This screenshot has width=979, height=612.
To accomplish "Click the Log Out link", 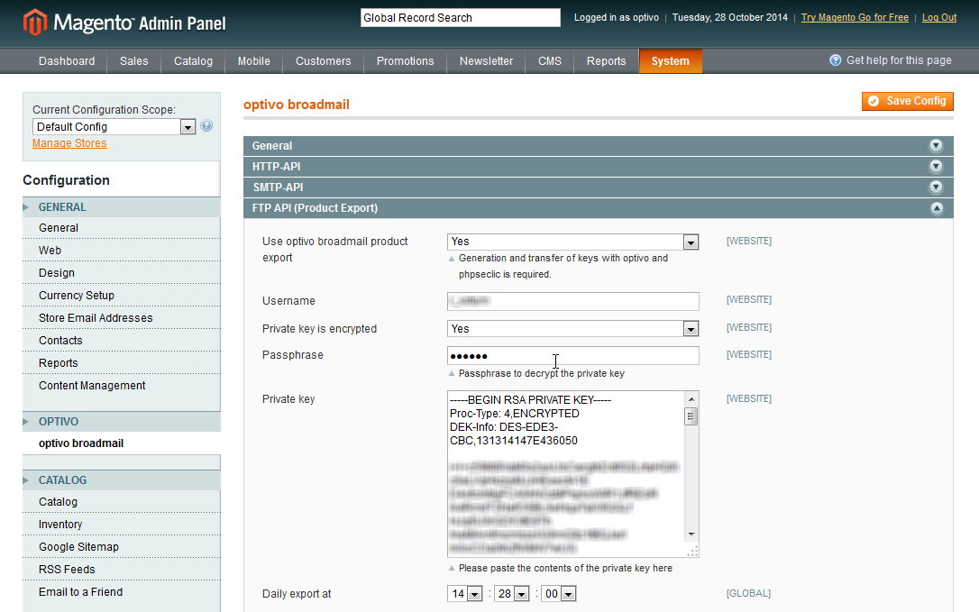I will tap(939, 17).
